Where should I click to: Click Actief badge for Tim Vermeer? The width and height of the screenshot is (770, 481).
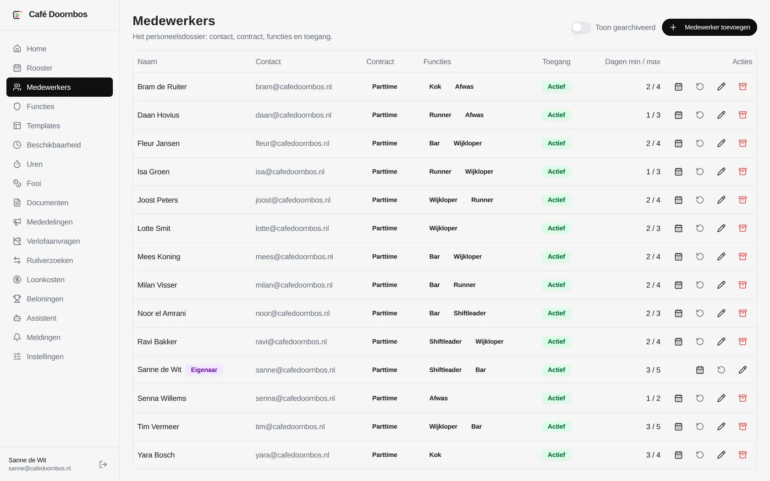556,426
